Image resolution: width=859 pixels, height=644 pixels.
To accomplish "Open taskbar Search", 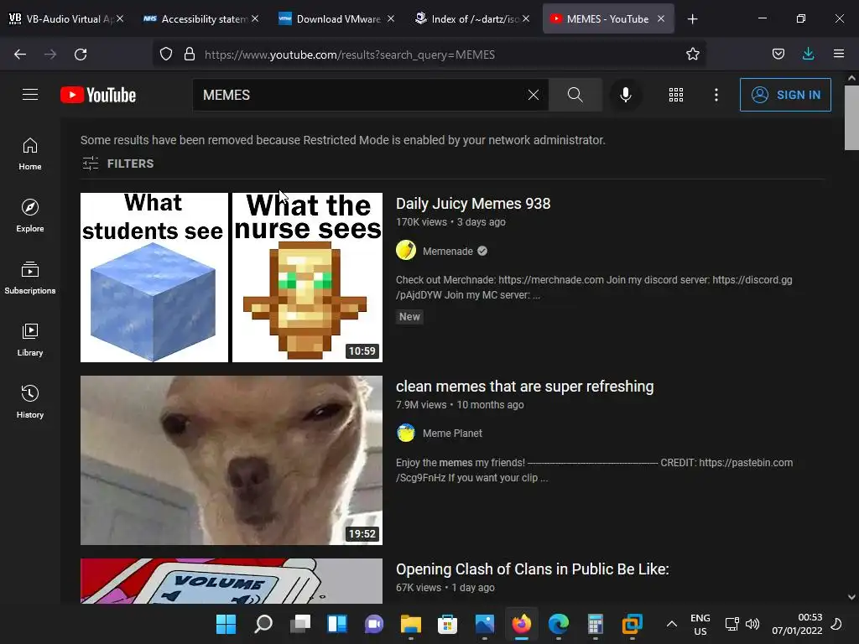I will (263, 624).
